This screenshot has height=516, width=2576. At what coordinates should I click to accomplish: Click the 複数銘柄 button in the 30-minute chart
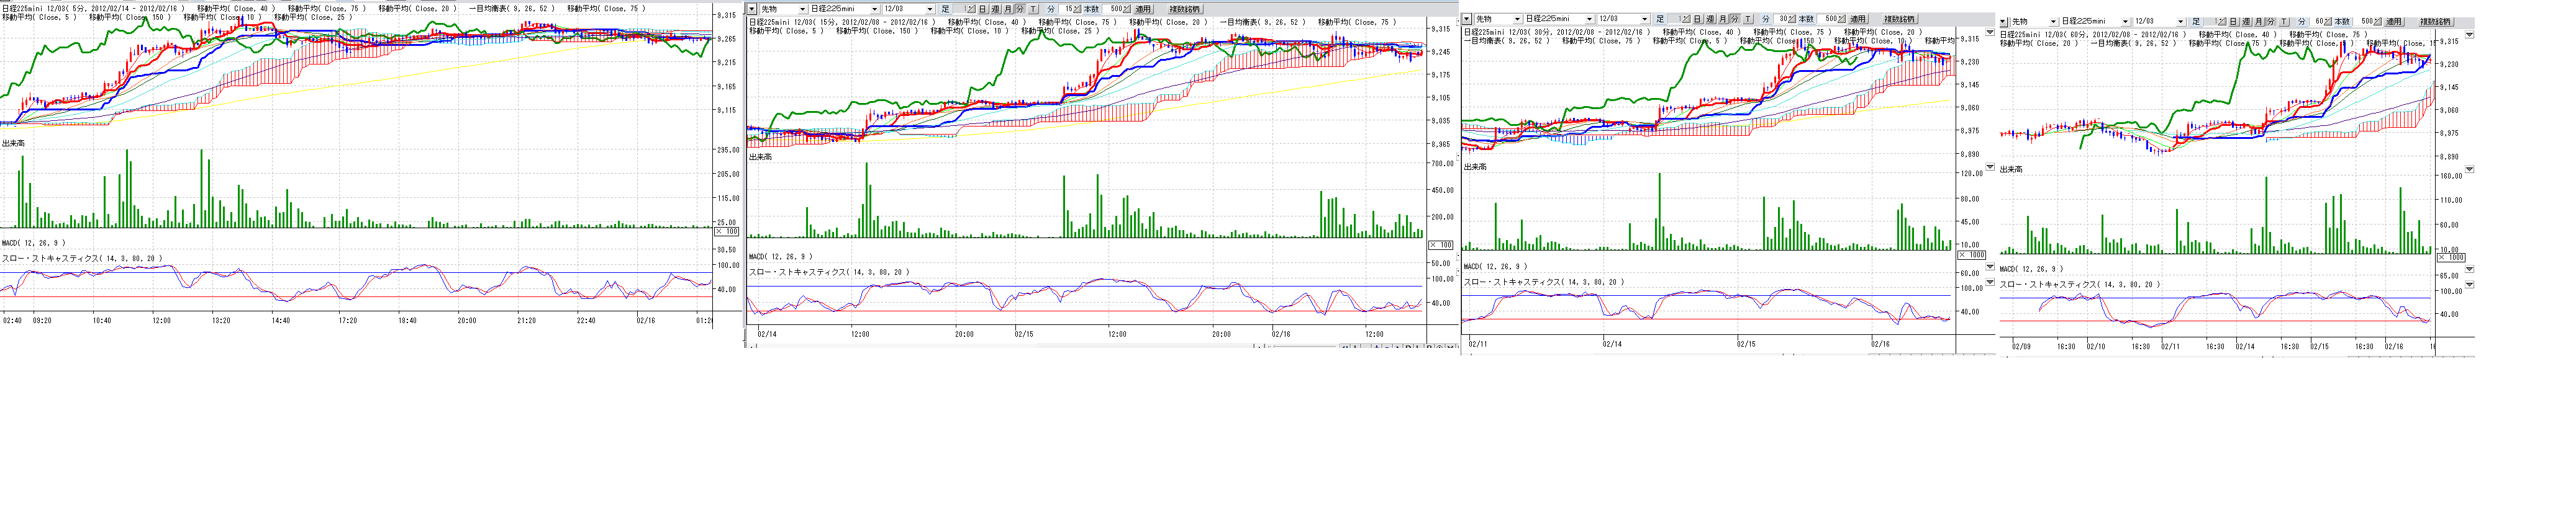(x=1899, y=19)
